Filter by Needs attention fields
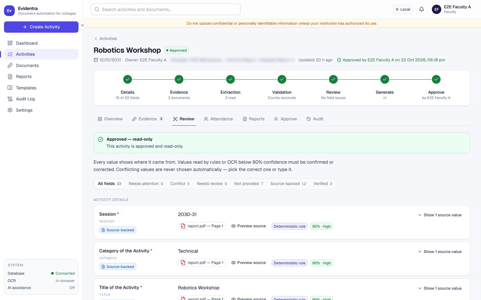 click(x=146, y=184)
